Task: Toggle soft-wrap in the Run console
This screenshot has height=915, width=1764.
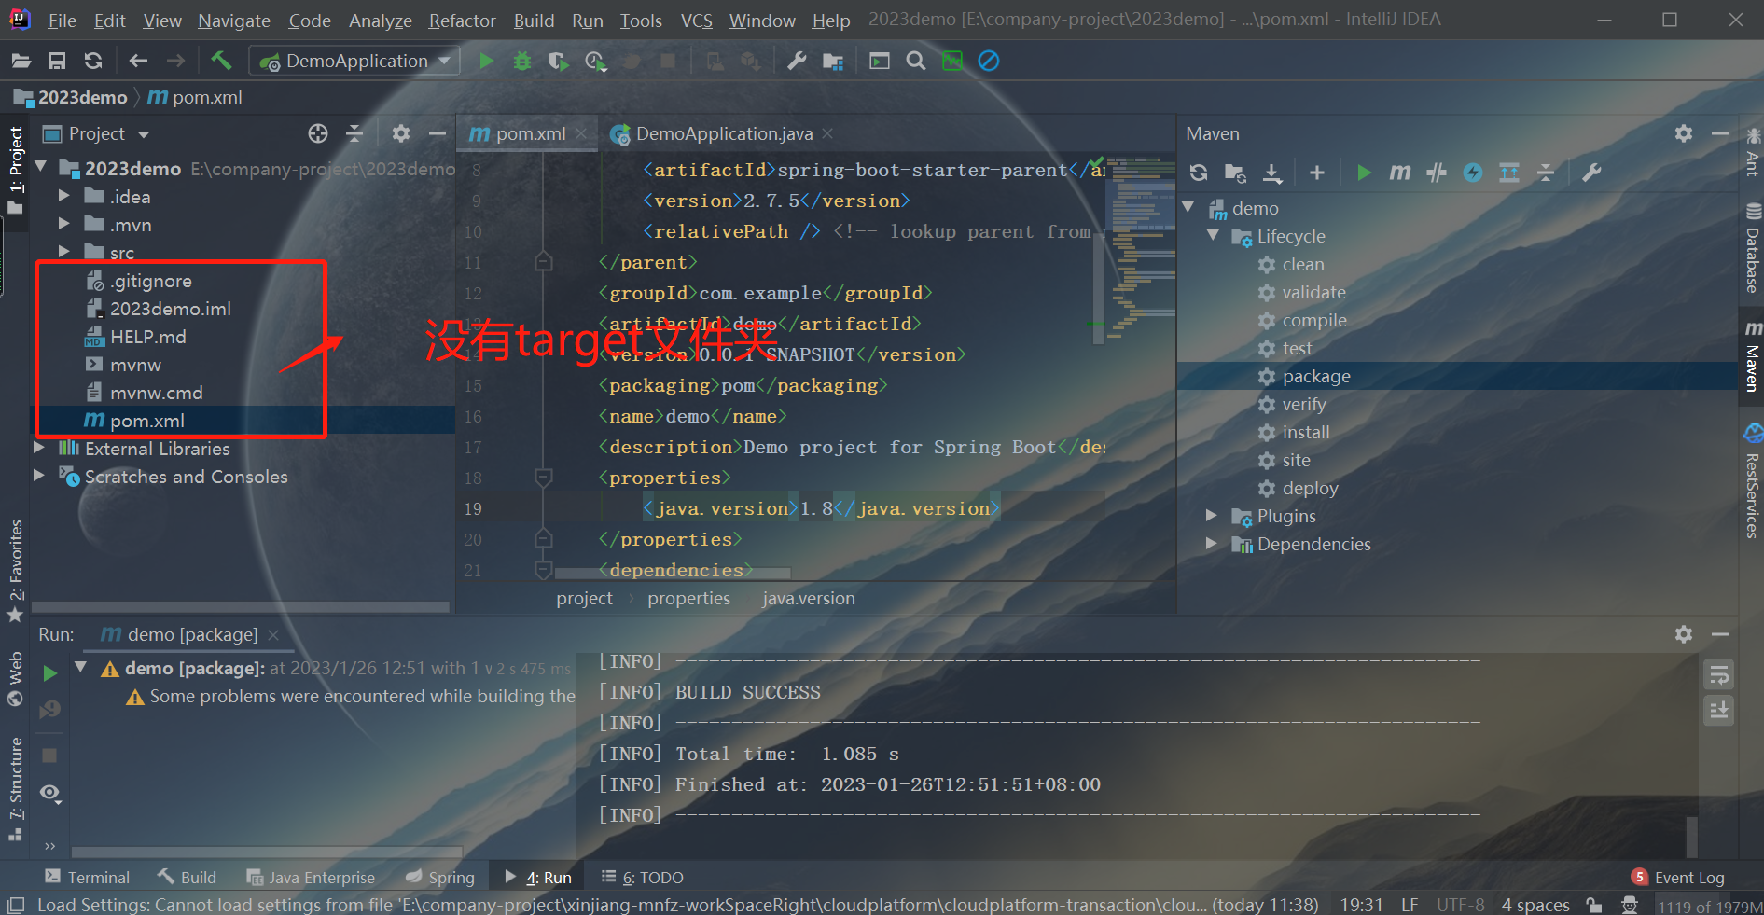Action: [x=1718, y=674]
